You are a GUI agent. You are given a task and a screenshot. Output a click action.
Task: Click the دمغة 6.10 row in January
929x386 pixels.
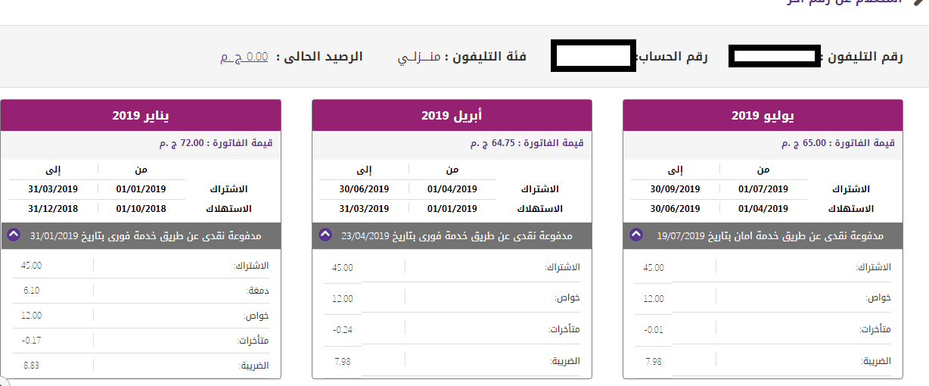point(141,291)
